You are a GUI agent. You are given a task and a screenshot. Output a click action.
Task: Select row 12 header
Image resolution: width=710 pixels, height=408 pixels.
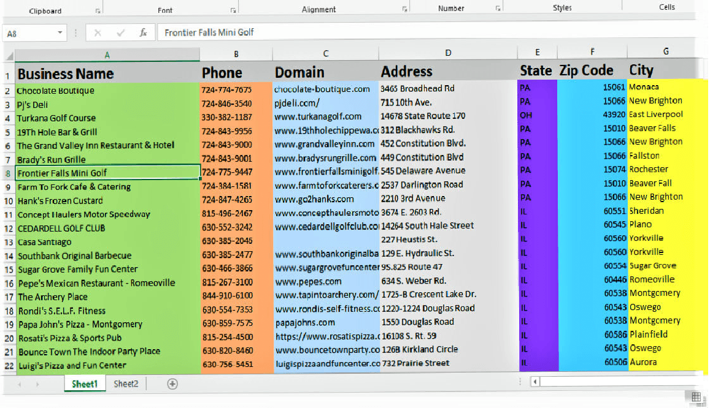pos(8,228)
